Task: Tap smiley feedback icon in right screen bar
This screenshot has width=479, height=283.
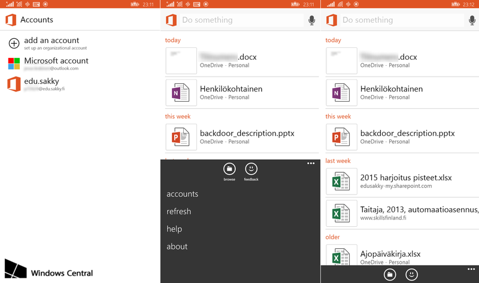Action: [x=411, y=275]
